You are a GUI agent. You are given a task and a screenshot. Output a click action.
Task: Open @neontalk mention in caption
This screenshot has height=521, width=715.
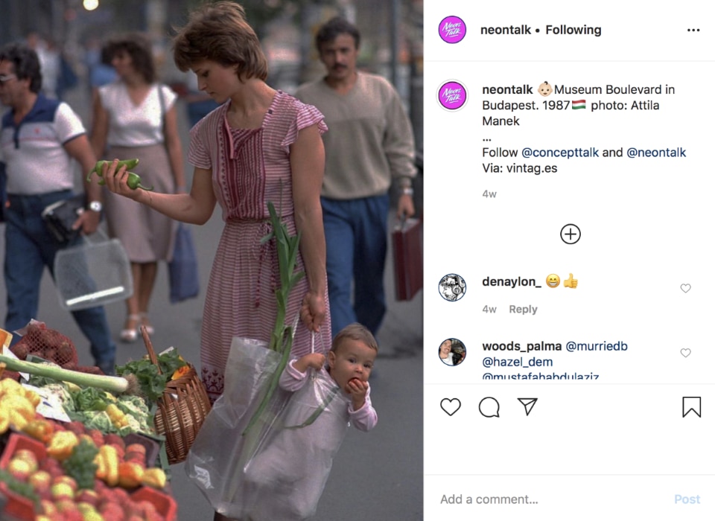(655, 153)
